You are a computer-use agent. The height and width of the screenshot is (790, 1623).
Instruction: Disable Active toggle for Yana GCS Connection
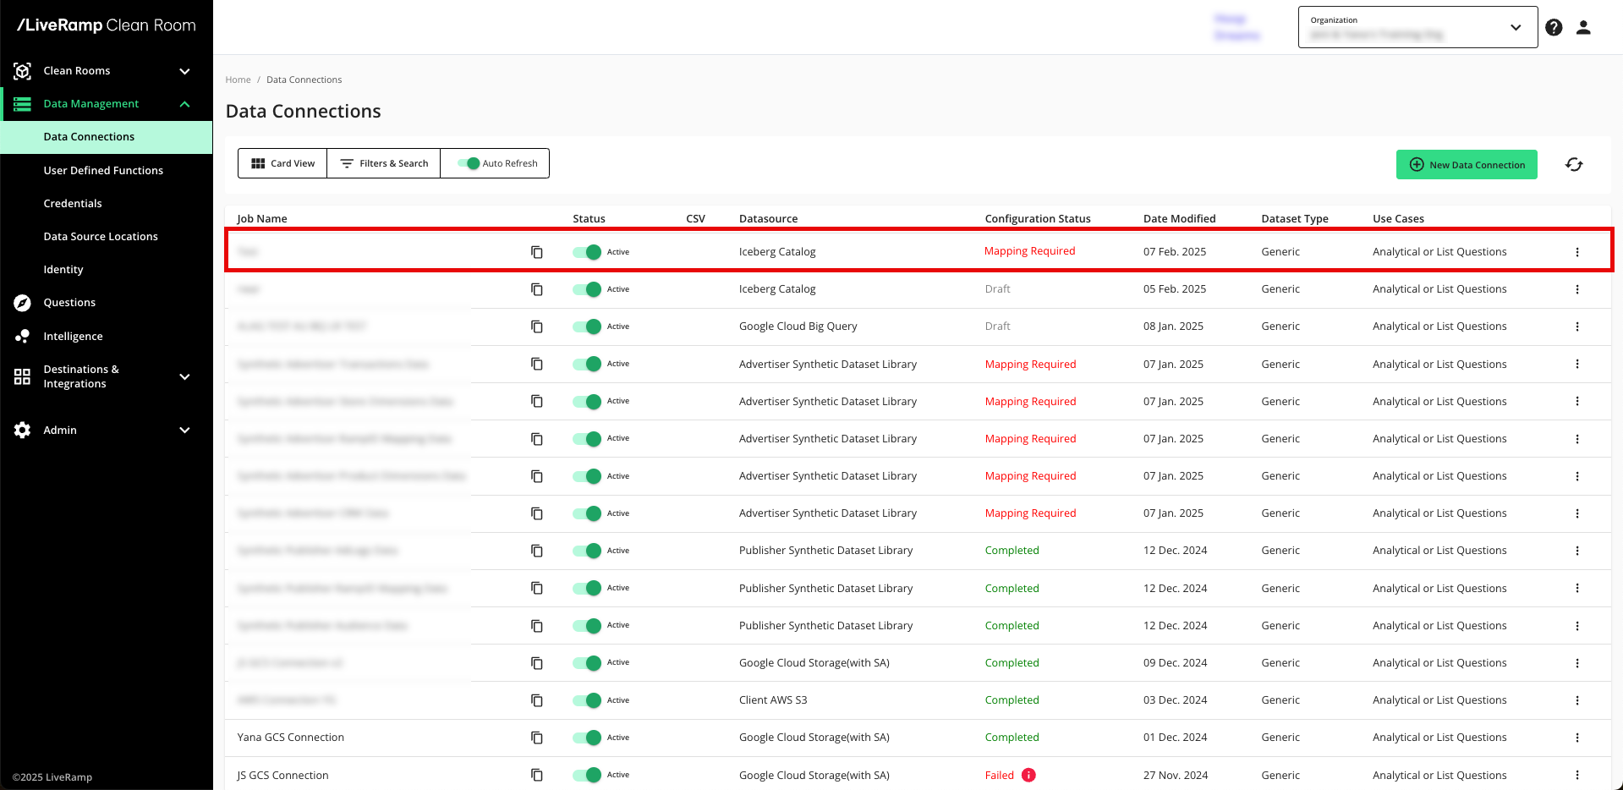point(587,738)
